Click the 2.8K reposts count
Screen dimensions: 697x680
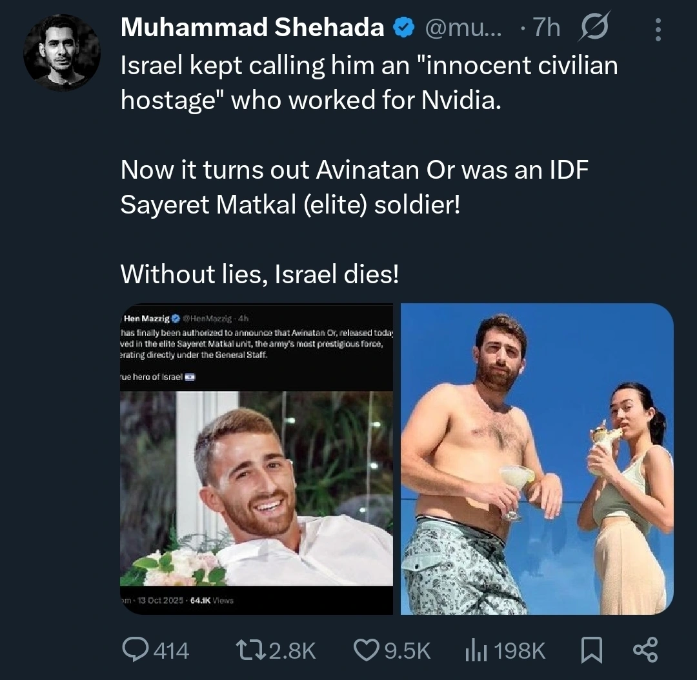click(x=292, y=650)
